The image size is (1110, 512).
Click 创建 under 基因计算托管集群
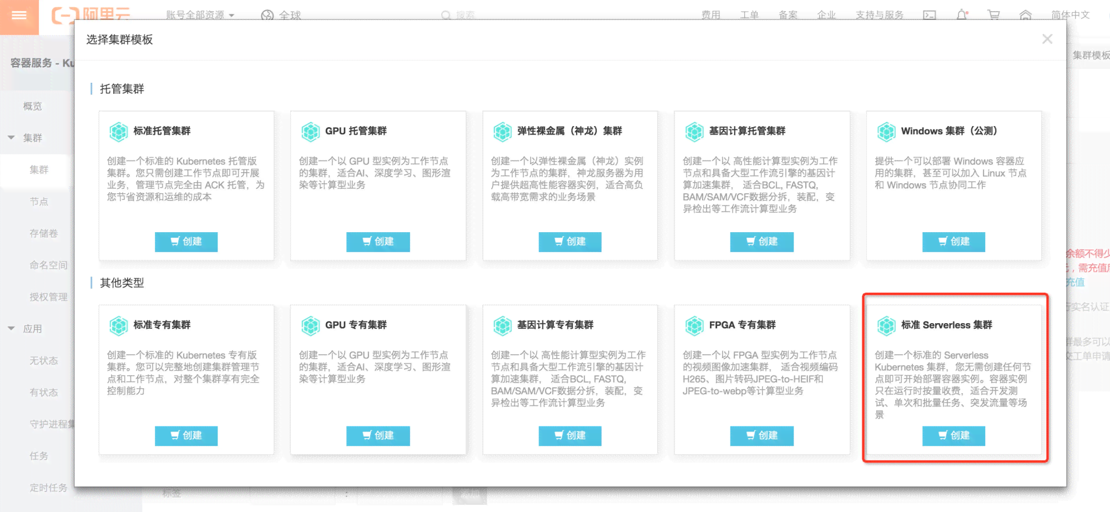762,242
